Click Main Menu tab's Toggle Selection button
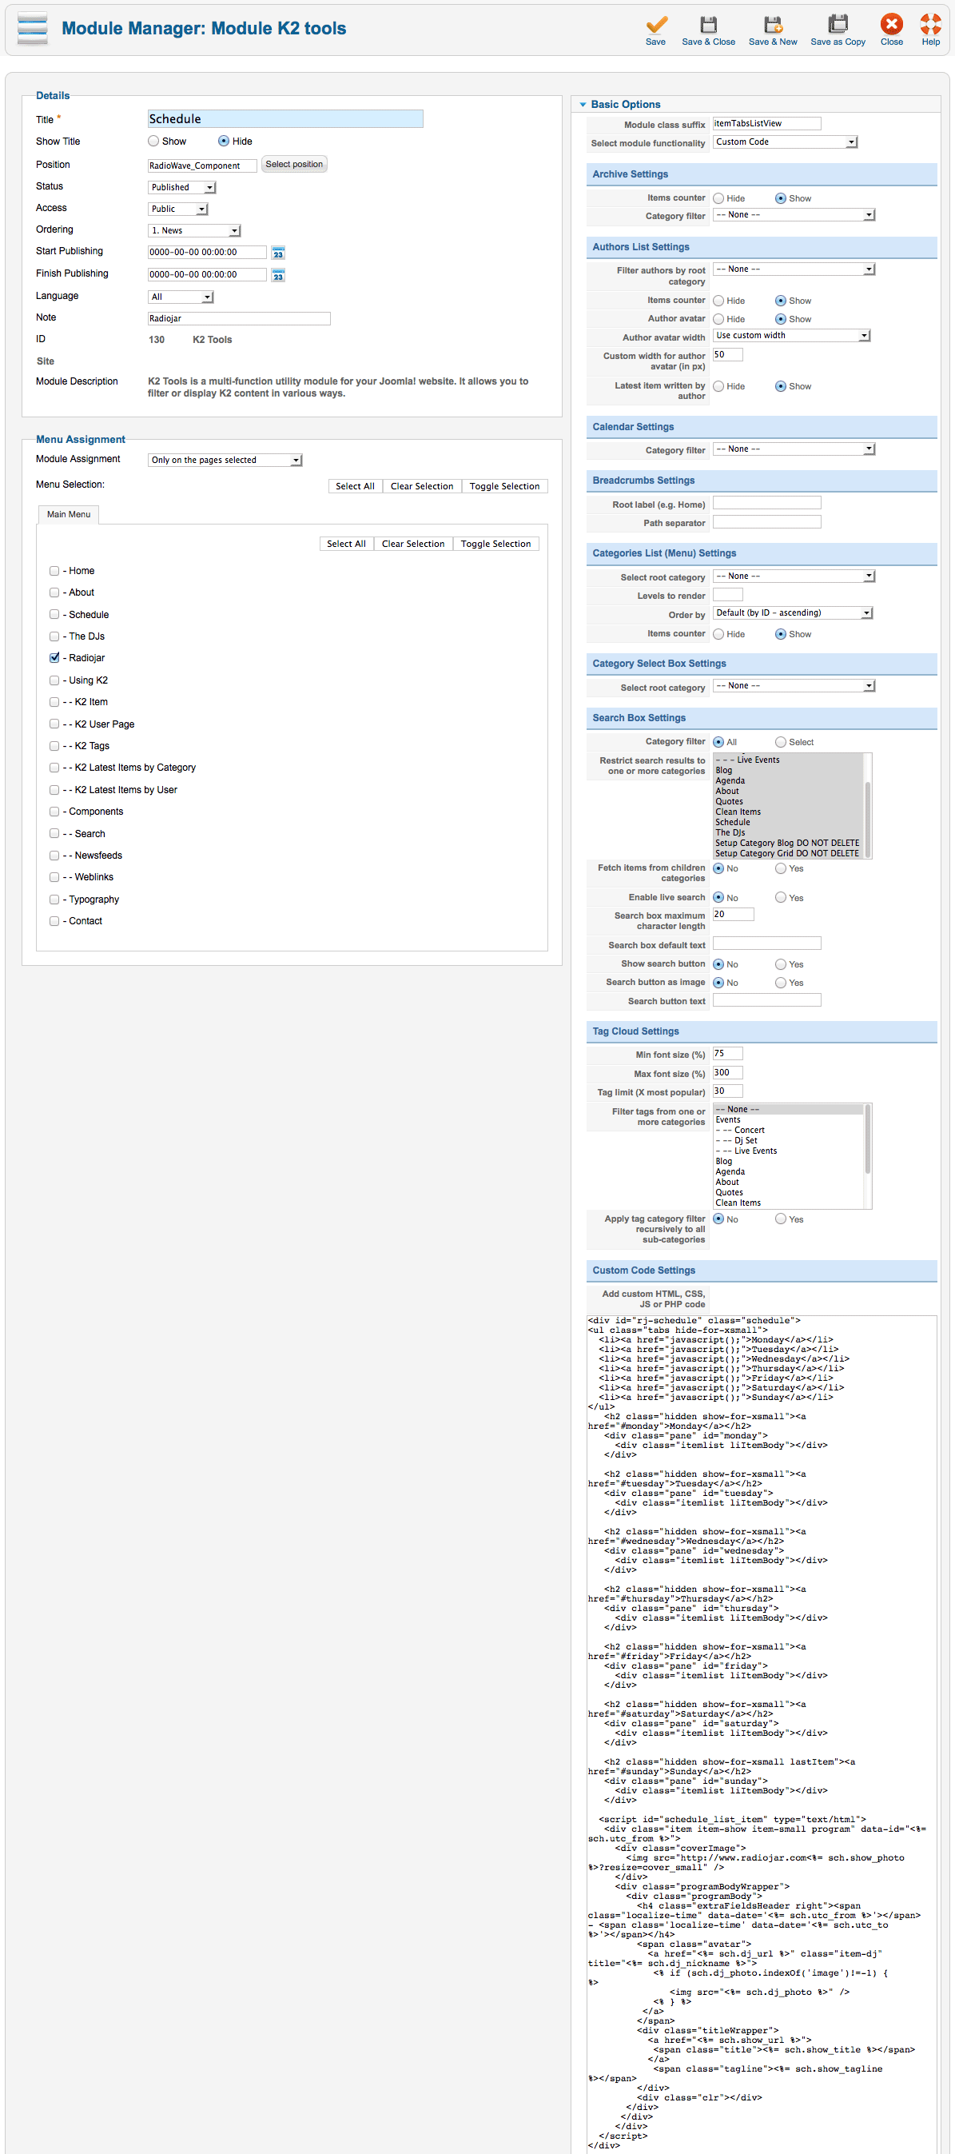 click(x=496, y=544)
